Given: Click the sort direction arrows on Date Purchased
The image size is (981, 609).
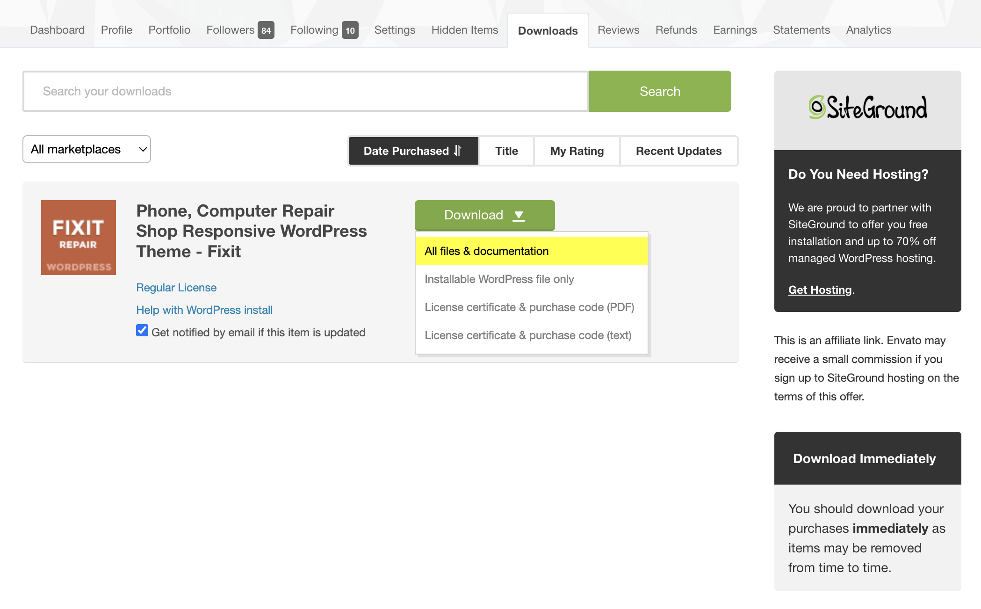Looking at the screenshot, I should [x=458, y=151].
